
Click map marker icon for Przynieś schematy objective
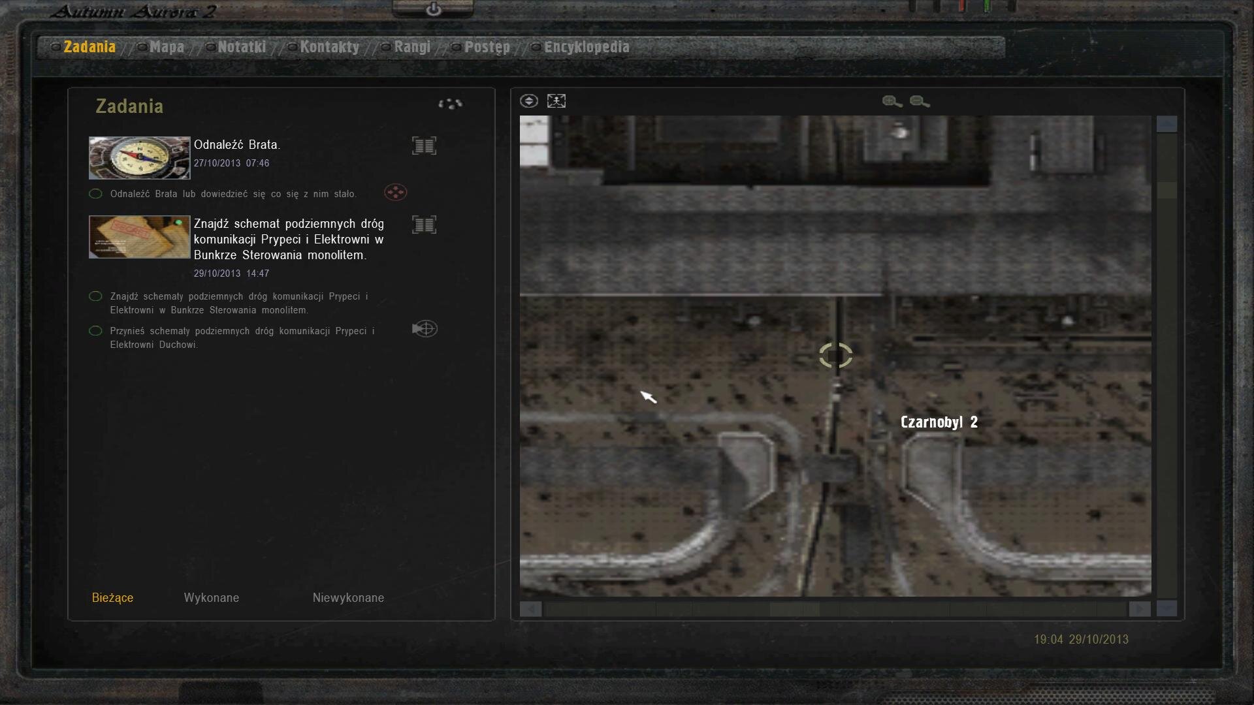[x=425, y=328]
